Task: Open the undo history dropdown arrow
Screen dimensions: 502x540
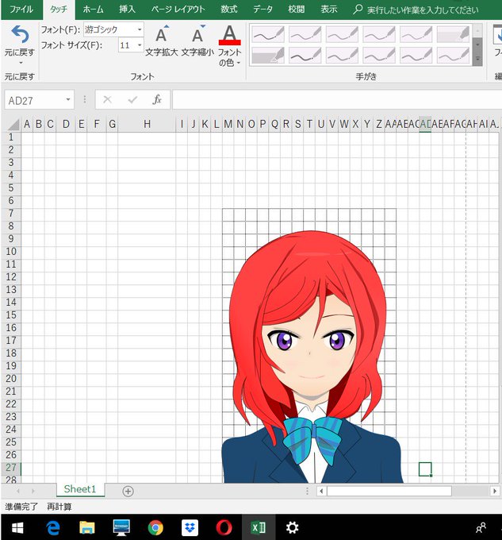Action: [21, 63]
